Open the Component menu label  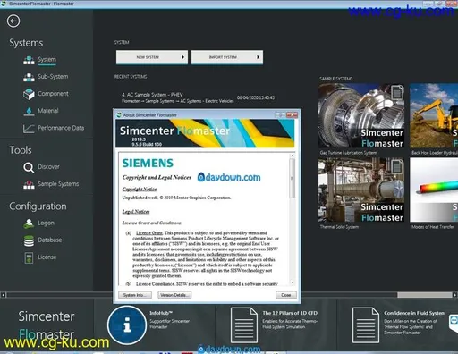click(53, 94)
